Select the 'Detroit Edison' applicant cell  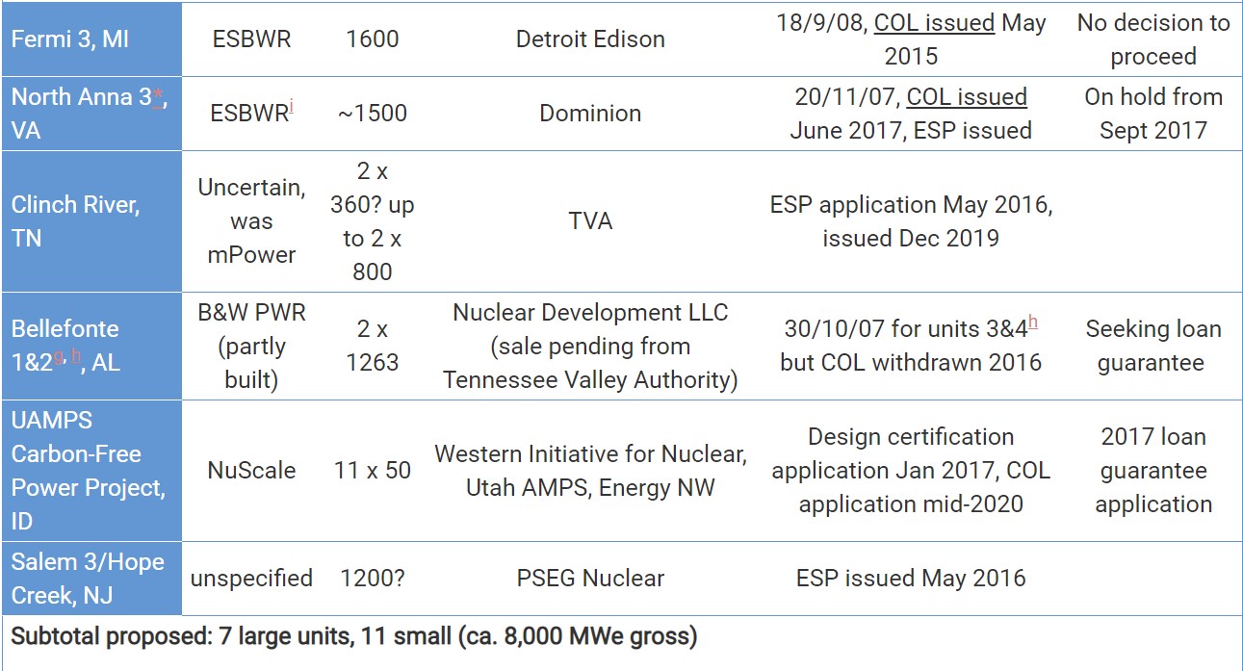590,39
